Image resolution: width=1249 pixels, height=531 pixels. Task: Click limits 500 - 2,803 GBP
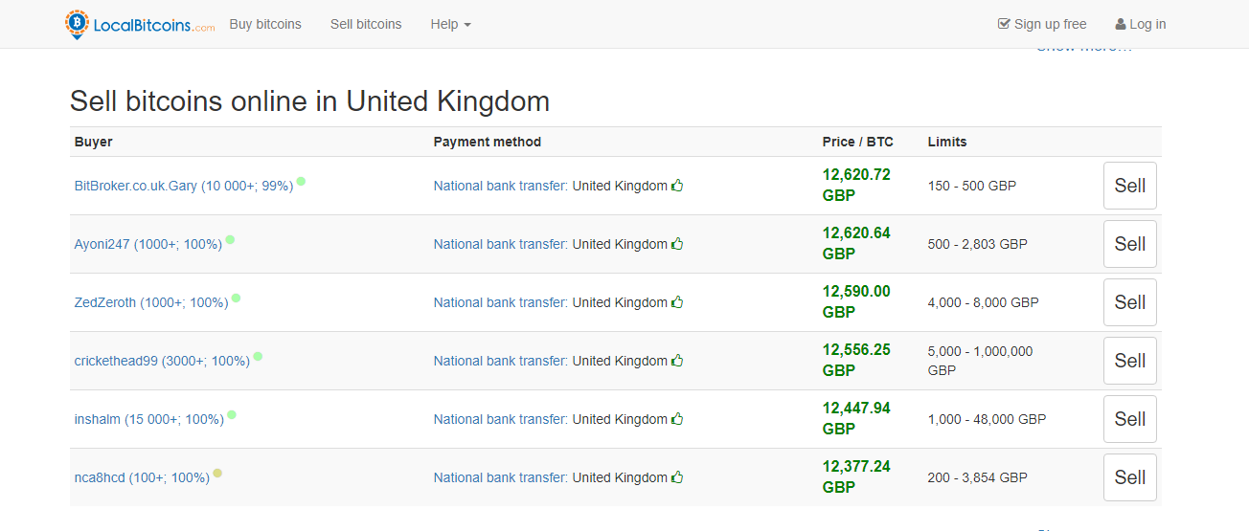point(978,244)
